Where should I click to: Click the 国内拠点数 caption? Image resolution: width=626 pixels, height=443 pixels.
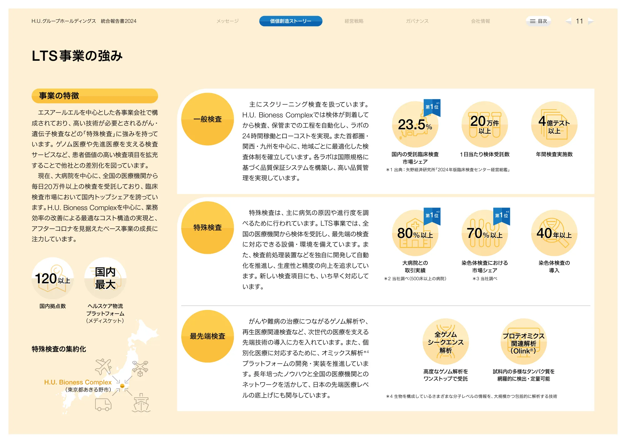(53, 306)
